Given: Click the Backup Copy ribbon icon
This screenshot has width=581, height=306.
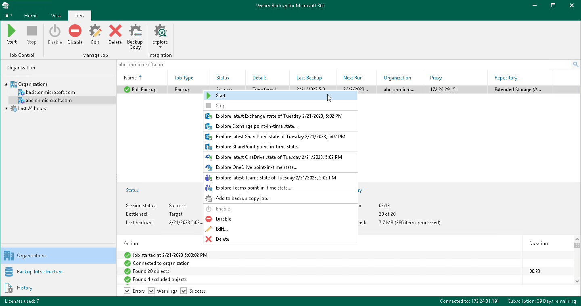Looking at the screenshot, I should (135, 31).
